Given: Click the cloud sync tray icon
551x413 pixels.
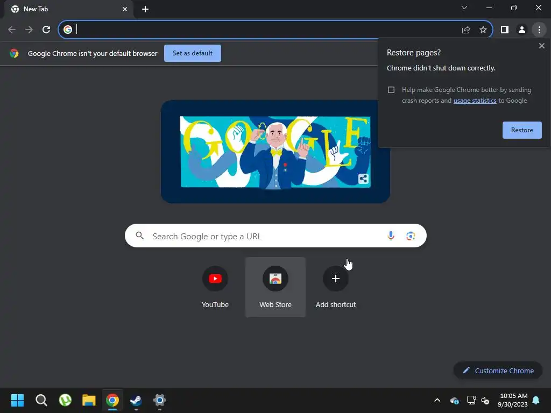Looking at the screenshot, I should [x=454, y=400].
